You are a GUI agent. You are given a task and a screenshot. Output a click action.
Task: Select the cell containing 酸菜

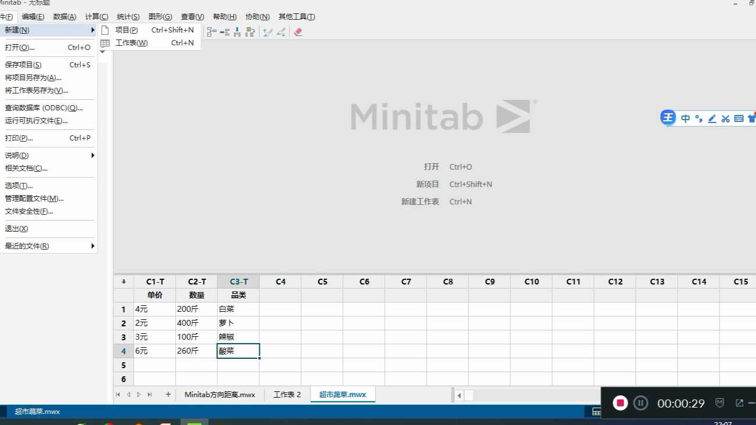238,351
